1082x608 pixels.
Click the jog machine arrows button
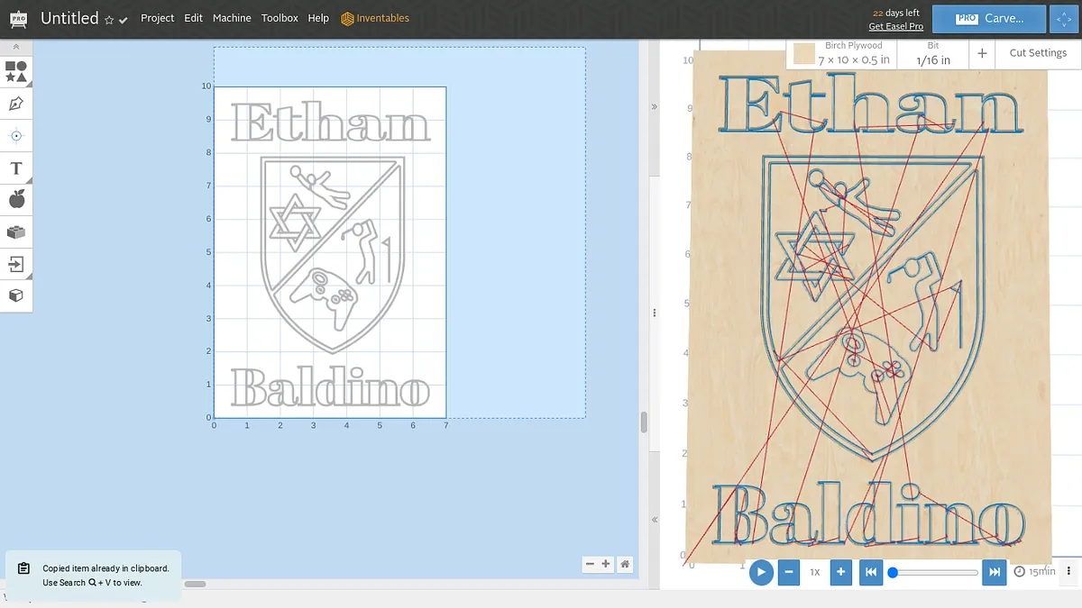1060,18
